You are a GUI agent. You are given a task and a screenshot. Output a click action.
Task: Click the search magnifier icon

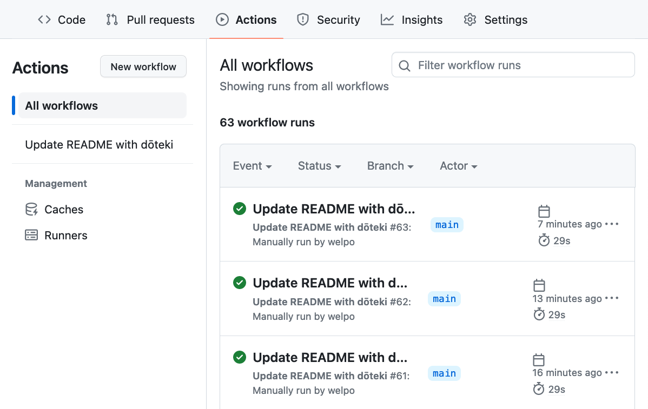[405, 65]
